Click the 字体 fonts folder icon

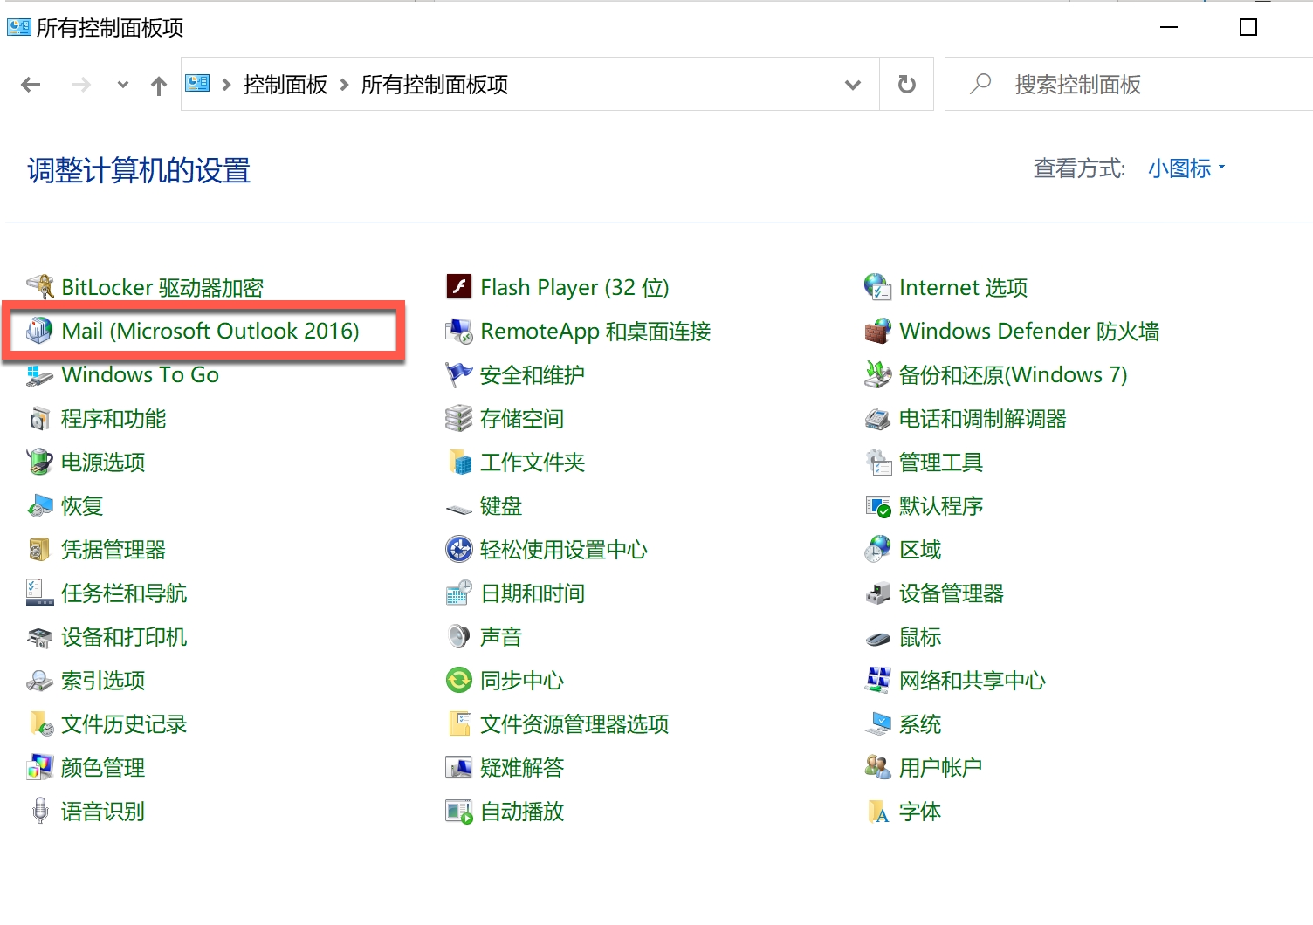[877, 812]
